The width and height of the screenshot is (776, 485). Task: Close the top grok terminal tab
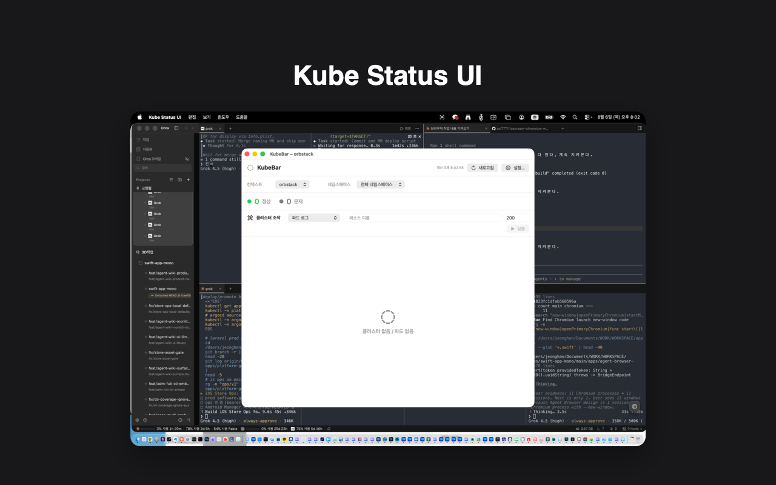(221, 129)
